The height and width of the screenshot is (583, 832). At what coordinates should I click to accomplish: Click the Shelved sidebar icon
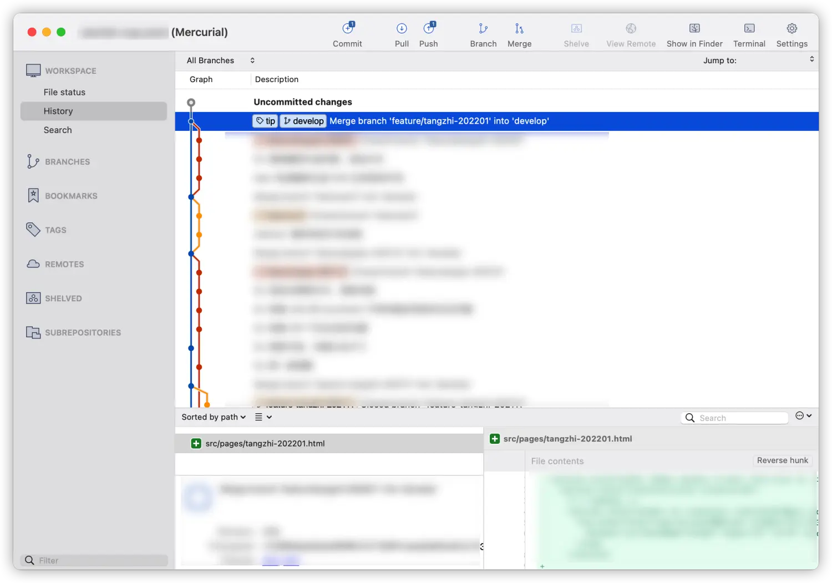(x=33, y=298)
